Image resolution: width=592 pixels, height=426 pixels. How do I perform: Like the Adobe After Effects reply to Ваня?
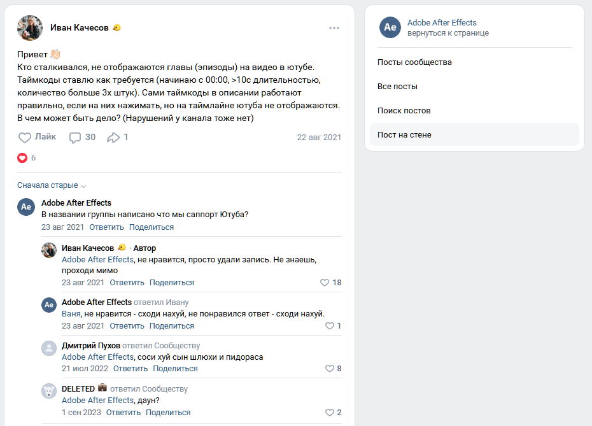tap(333, 325)
